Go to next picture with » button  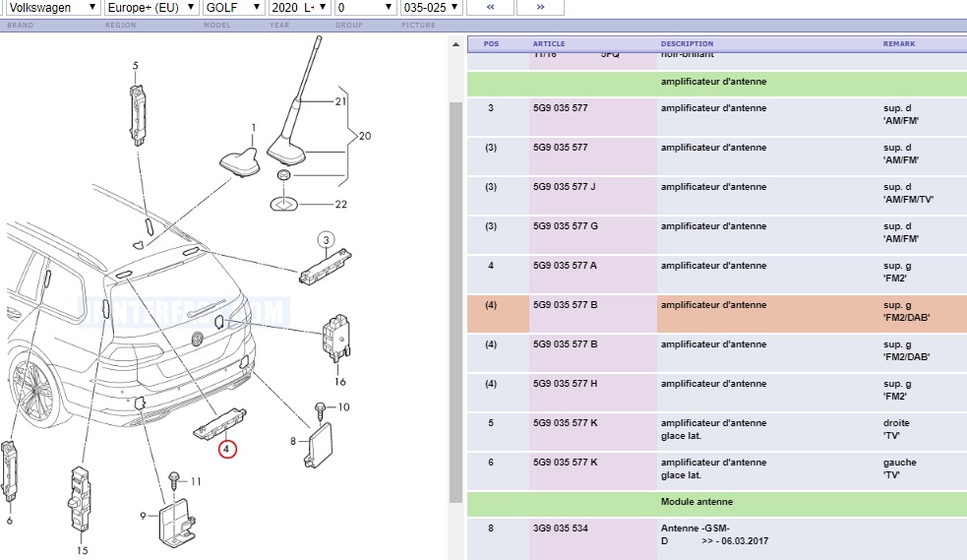pyautogui.click(x=540, y=8)
